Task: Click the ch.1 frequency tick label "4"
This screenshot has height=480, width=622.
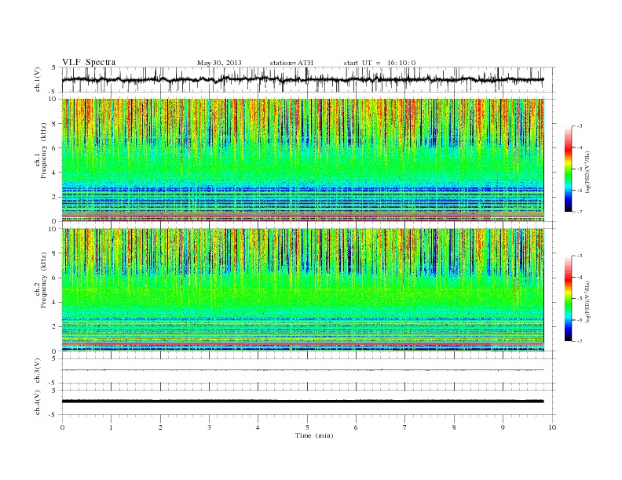Action: click(54, 173)
